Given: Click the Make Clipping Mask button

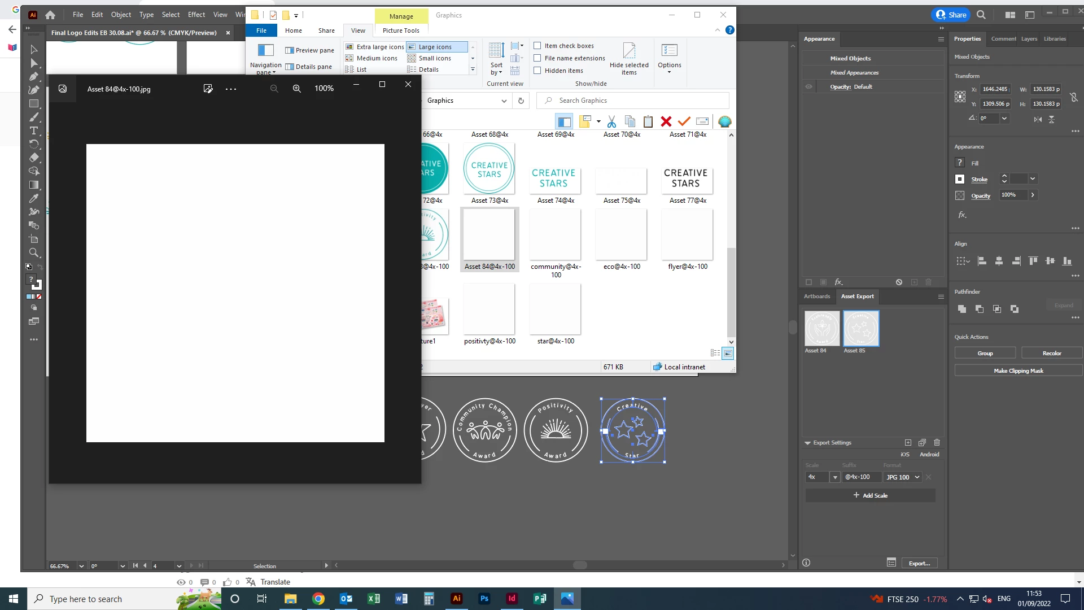Looking at the screenshot, I should tap(1018, 371).
